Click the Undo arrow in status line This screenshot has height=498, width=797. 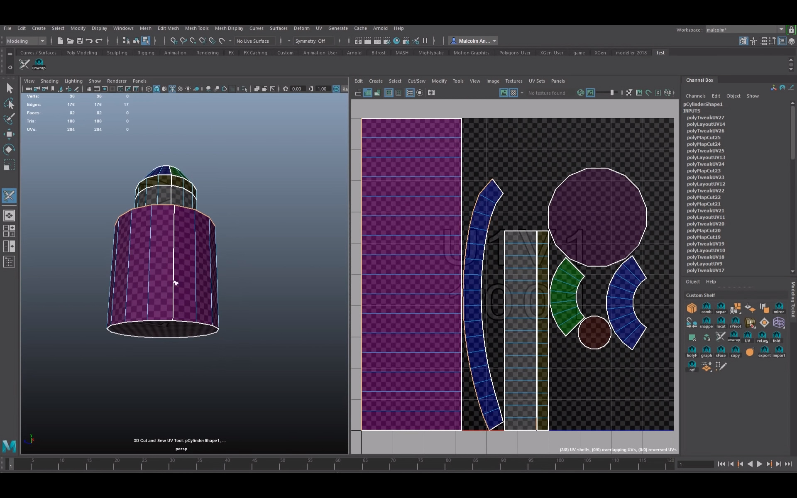click(89, 41)
